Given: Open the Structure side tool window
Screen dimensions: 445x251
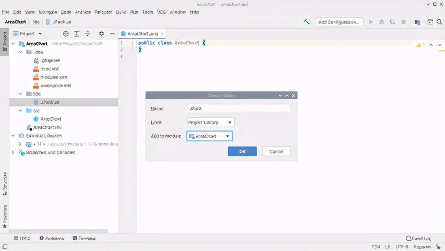Looking at the screenshot, I should [4, 184].
